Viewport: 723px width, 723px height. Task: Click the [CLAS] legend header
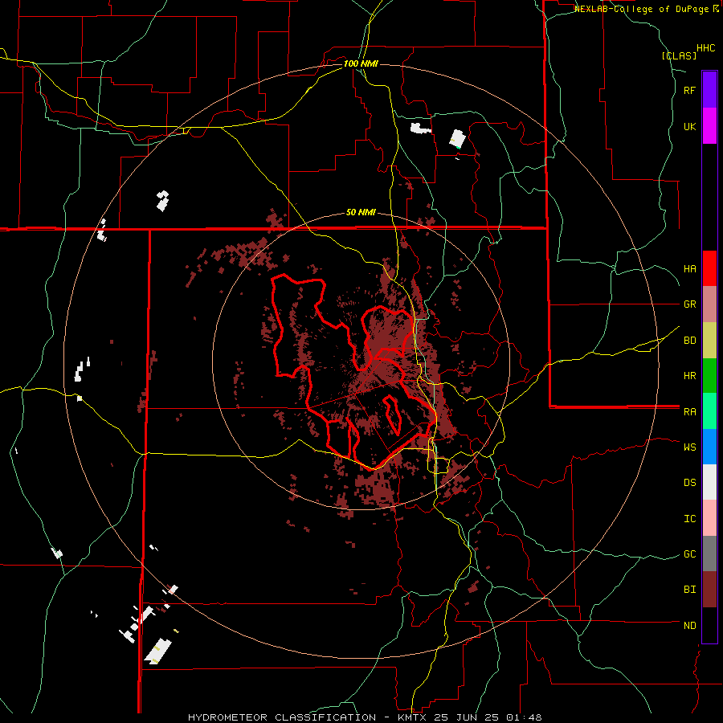tap(679, 56)
